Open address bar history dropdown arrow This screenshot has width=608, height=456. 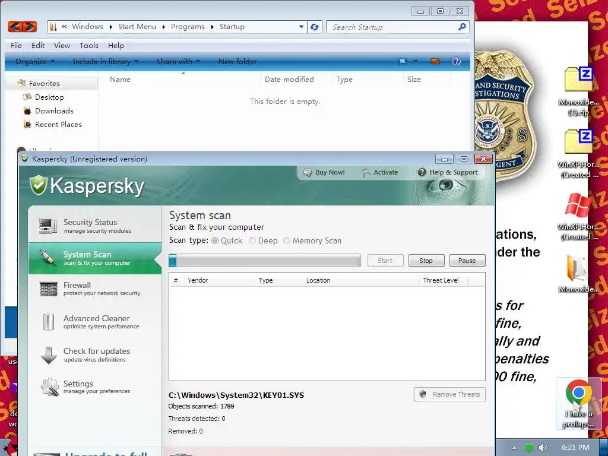click(301, 27)
